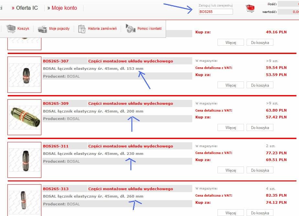Go to Koszyk link

pos(23,28)
